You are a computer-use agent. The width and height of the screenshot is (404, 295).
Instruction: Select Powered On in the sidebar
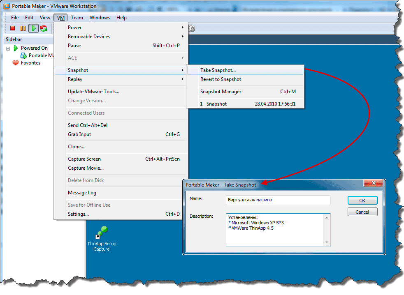click(x=34, y=48)
